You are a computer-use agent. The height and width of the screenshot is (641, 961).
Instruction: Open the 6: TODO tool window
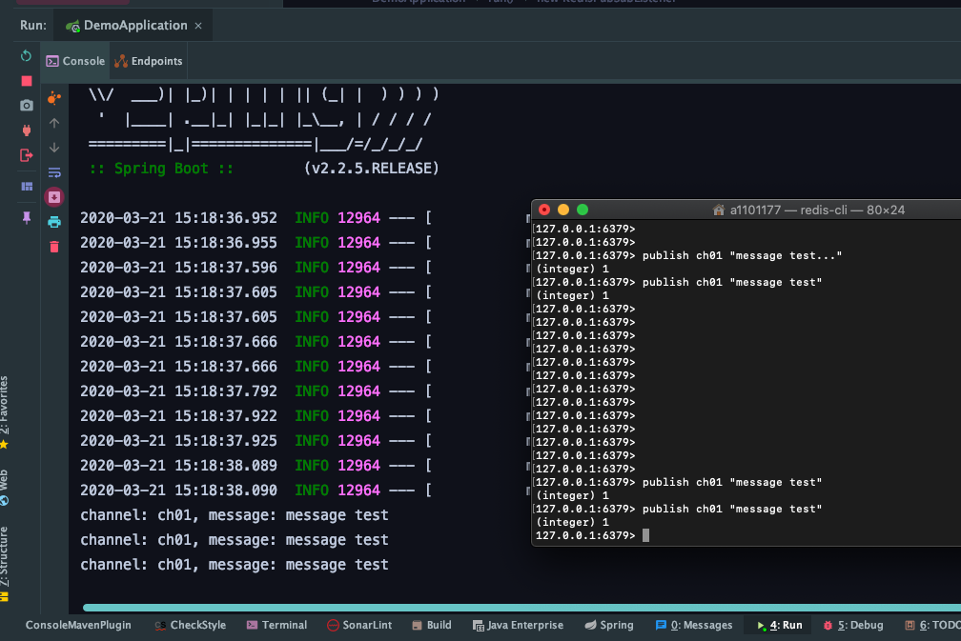click(932, 625)
